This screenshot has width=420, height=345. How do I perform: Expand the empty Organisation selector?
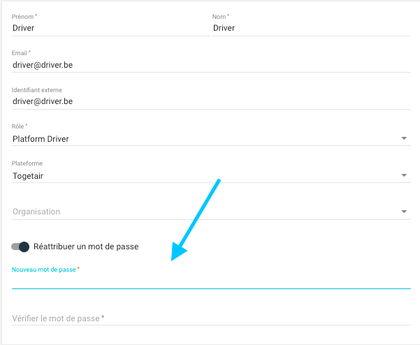click(x=211, y=212)
